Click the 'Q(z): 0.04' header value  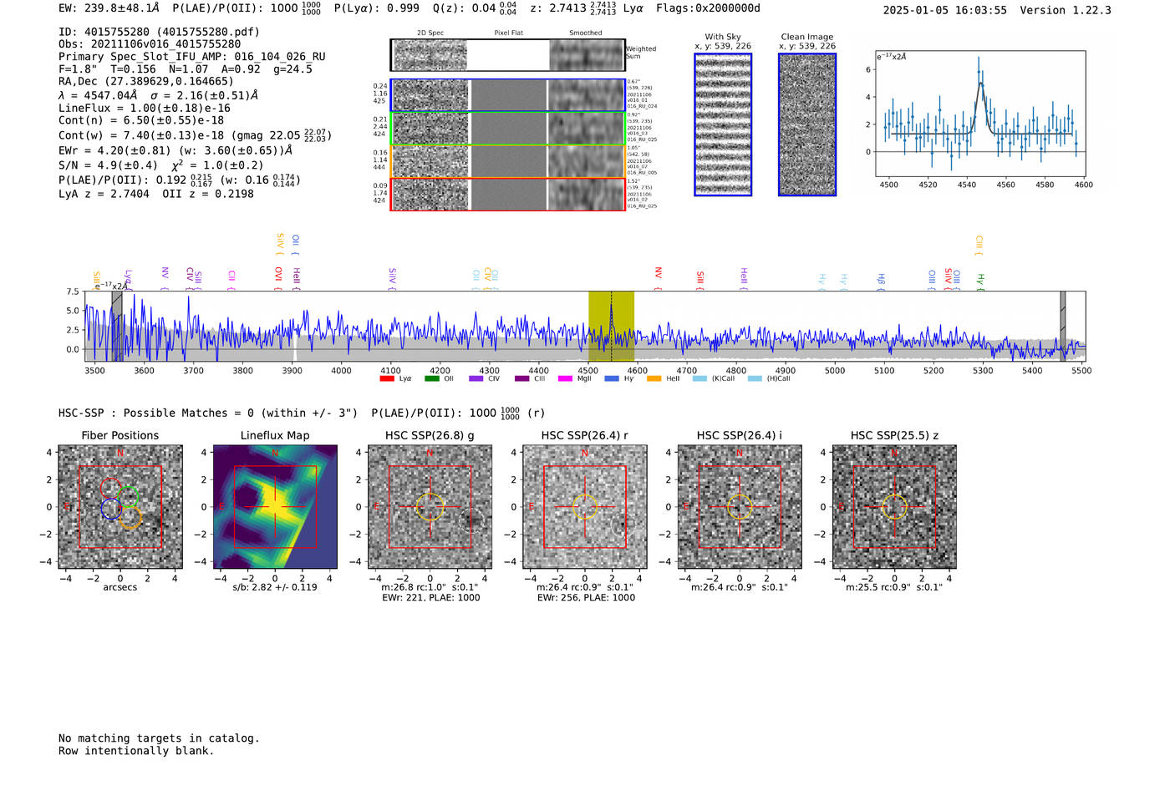pos(474,8)
